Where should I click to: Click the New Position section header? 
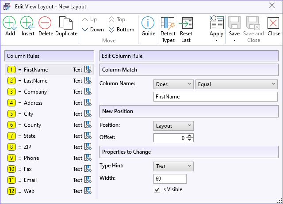click(189, 111)
